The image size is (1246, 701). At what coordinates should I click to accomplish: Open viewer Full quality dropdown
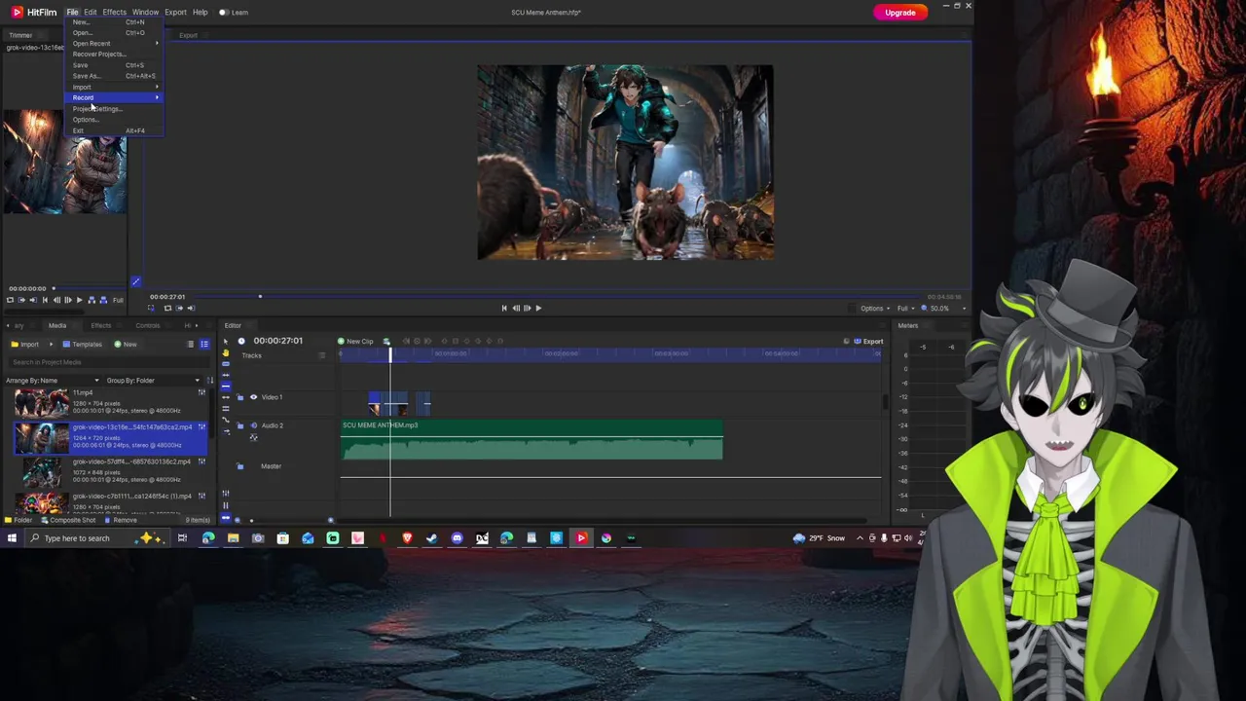(906, 309)
